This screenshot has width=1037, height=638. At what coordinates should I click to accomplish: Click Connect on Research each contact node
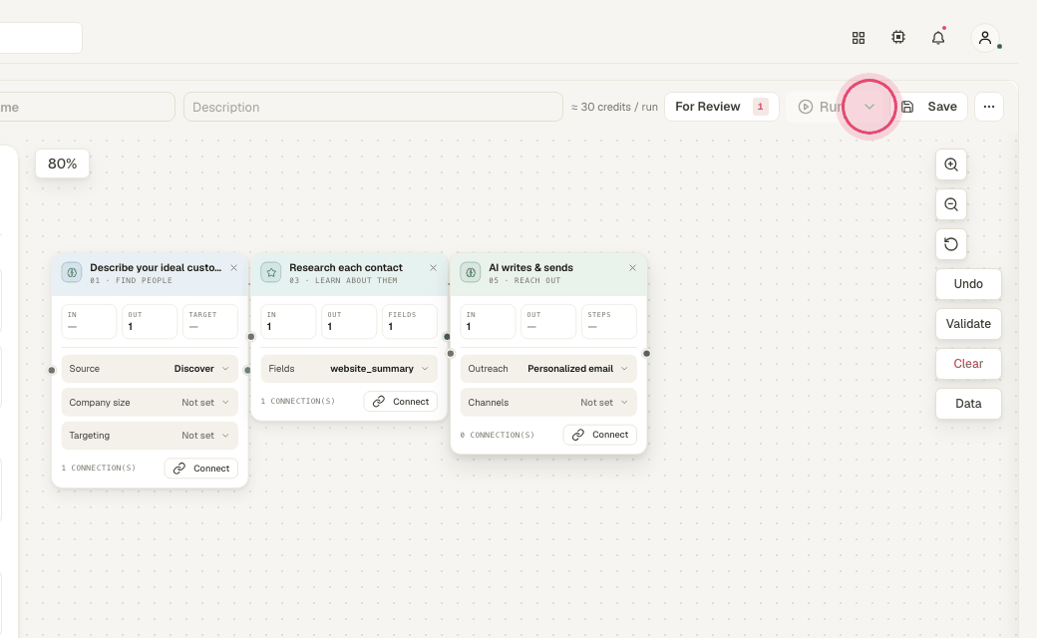(x=400, y=402)
